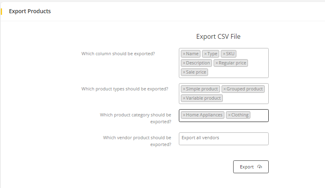Remove the Clothing category tag

(229, 115)
